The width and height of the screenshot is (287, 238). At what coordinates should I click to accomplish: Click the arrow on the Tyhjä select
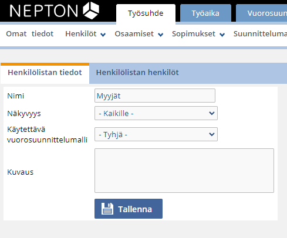[212, 134]
